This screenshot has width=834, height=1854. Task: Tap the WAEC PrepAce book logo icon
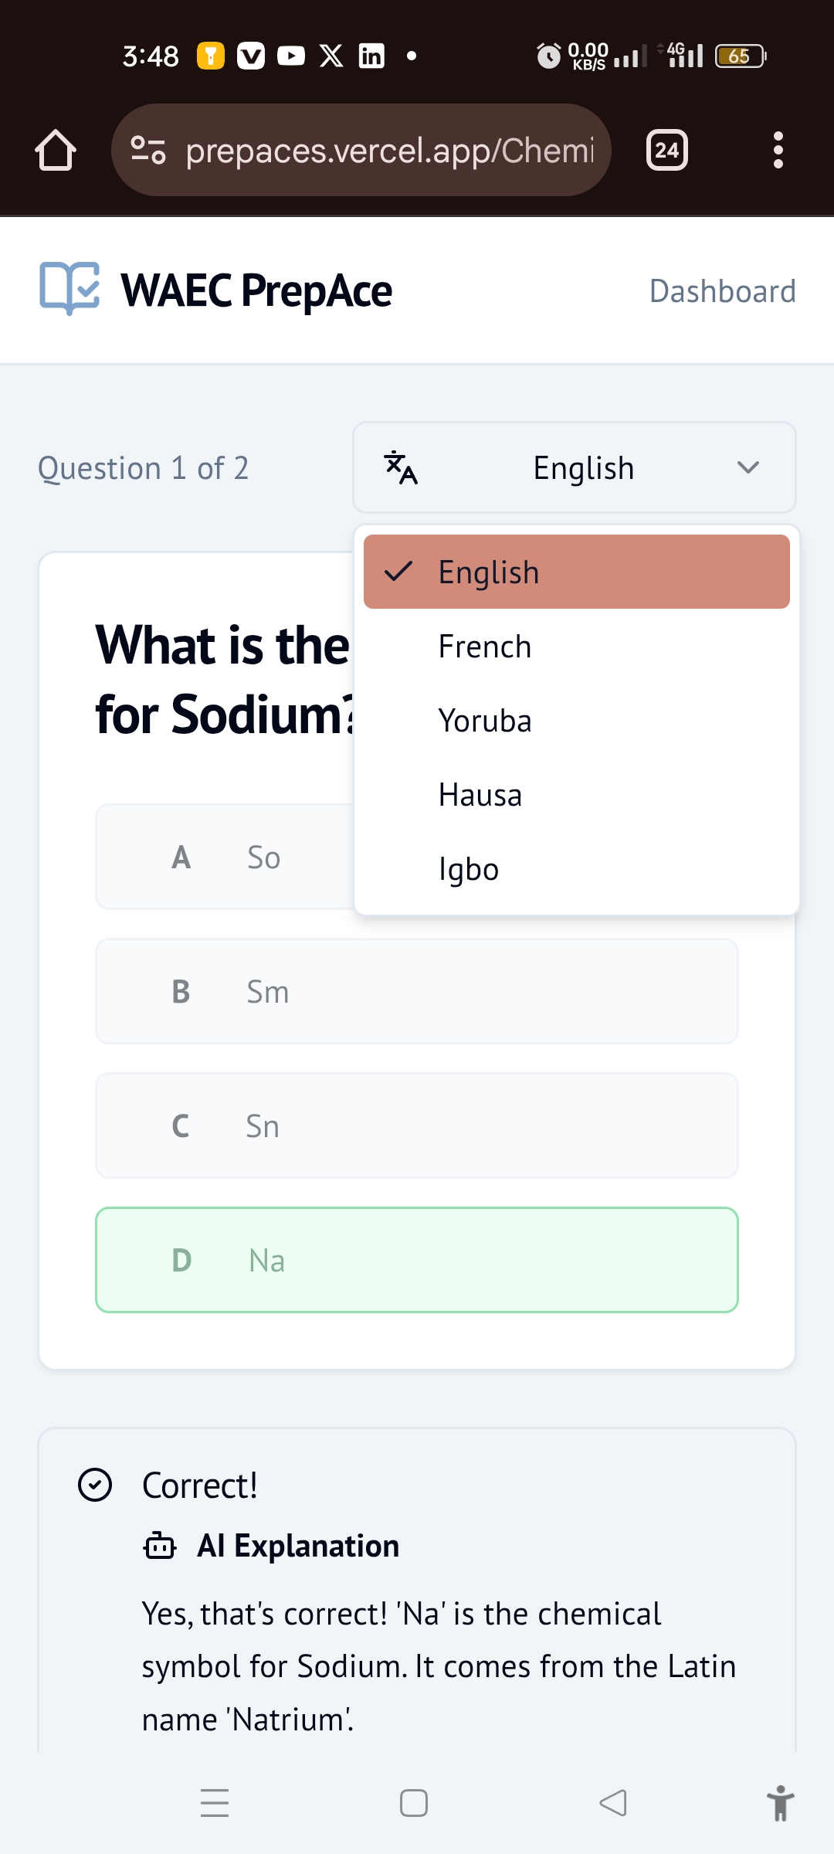coord(69,289)
